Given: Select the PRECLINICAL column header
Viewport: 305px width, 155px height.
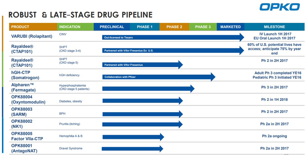Looking at the screenshot, I should (112, 27).
